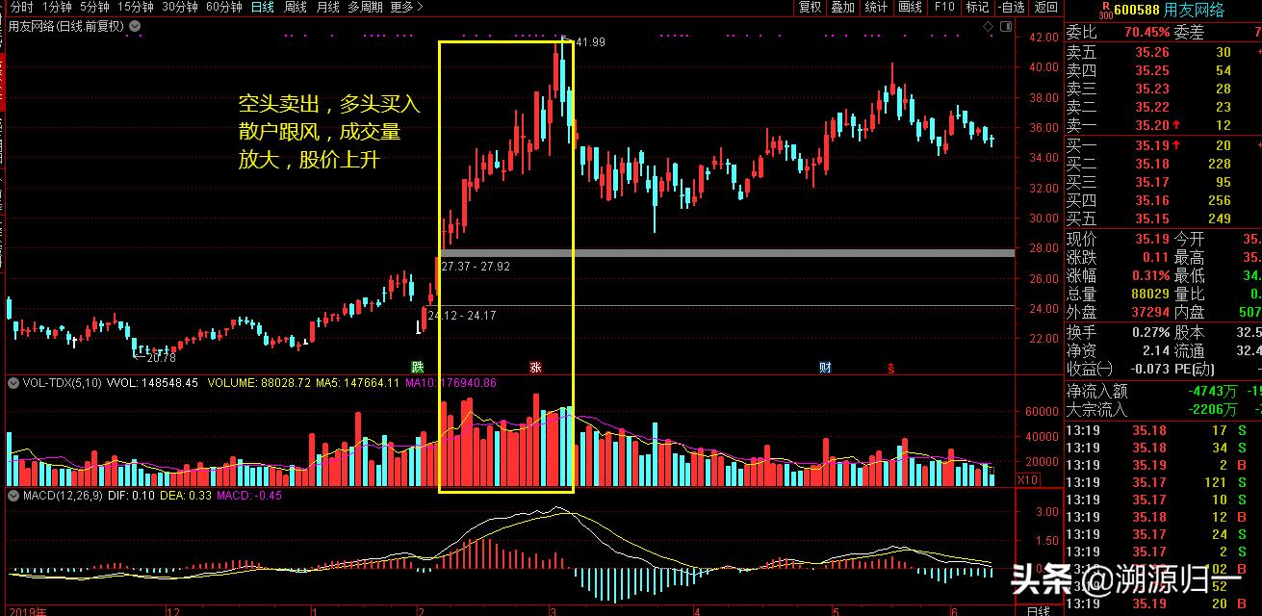The height and width of the screenshot is (616, 1262).
Task: Open the 多周期 multi-period view
Action: (365, 7)
